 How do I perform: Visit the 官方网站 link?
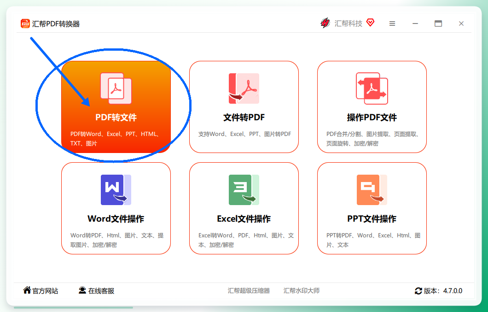(45, 291)
